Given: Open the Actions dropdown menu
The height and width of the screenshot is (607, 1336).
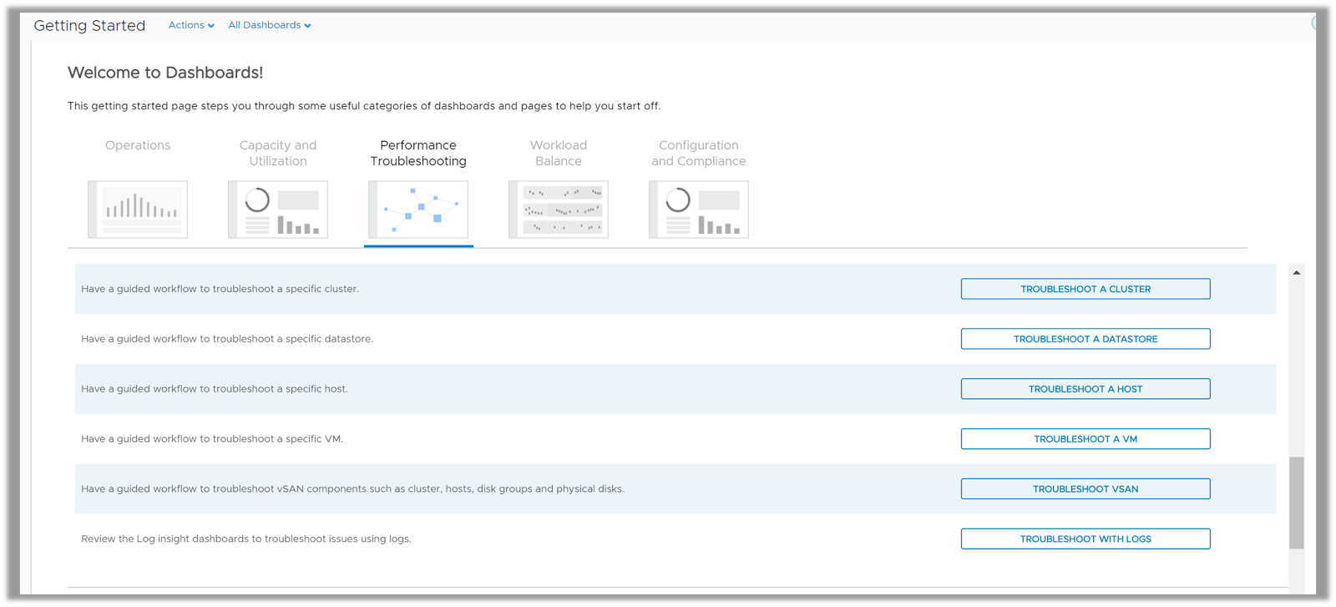Looking at the screenshot, I should tap(191, 25).
